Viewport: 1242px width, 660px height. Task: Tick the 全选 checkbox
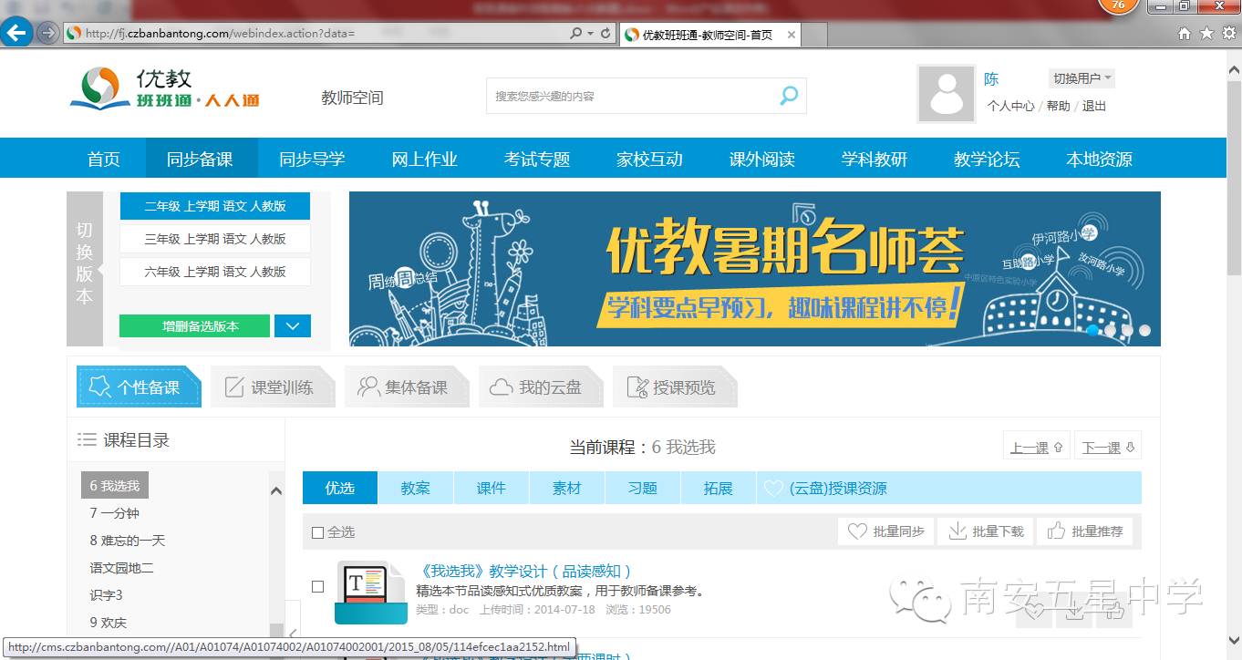(x=317, y=532)
